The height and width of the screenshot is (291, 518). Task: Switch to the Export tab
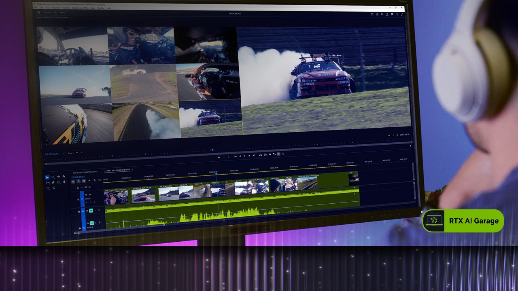tap(63, 13)
